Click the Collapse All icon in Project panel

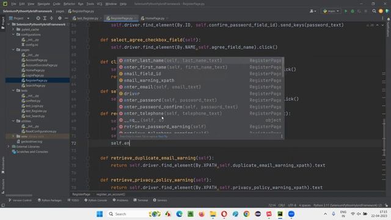pyautogui.click(x=51, y=18)
